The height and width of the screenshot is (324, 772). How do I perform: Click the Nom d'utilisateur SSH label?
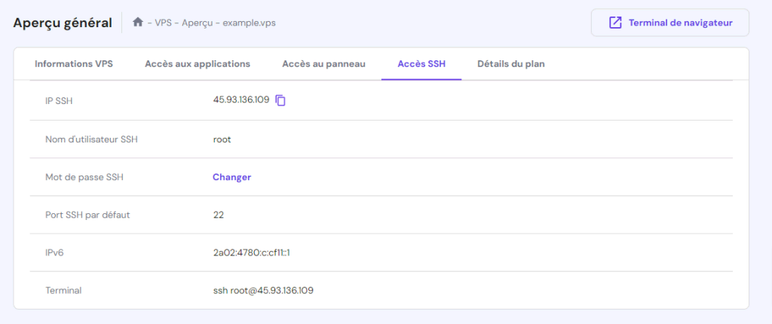point(91,139)
